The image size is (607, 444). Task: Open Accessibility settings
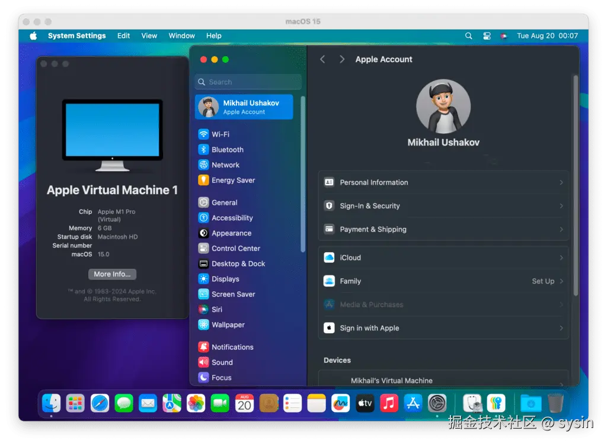click(x=231, y=217)
